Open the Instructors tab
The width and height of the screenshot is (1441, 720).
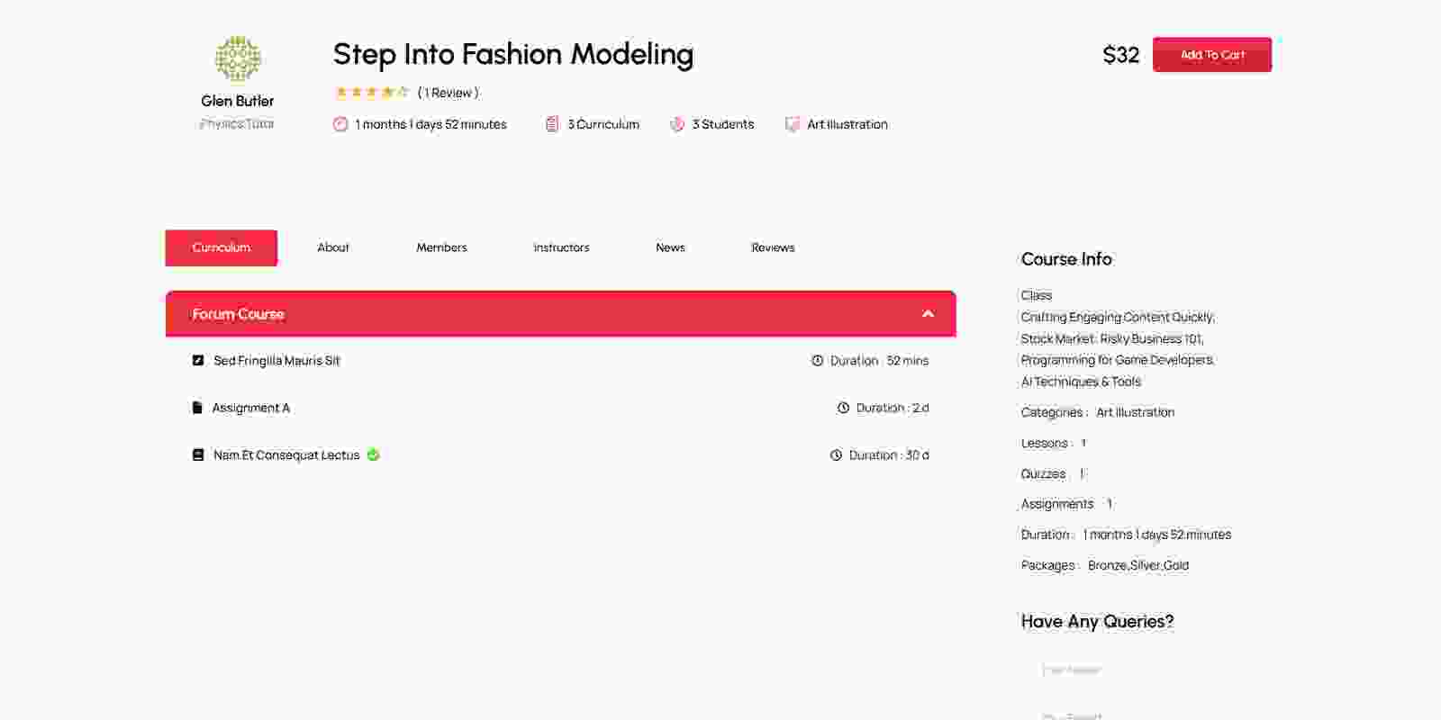click(x=561, y=247)
